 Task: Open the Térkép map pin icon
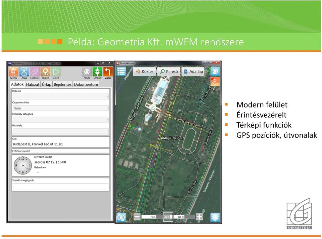pyautogui.click(x=45, y=72)
